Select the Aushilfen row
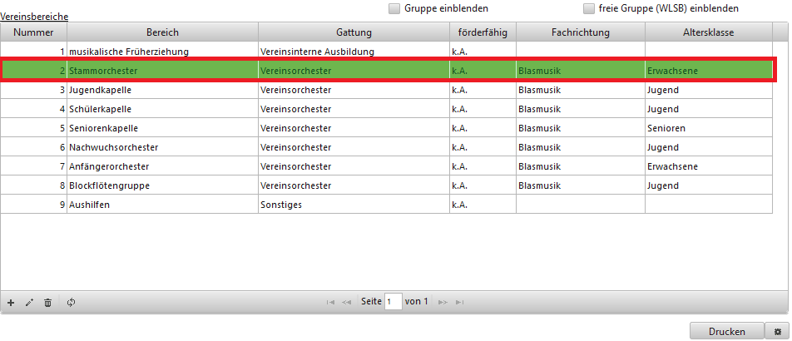792x341 pixels. (161, 205)
